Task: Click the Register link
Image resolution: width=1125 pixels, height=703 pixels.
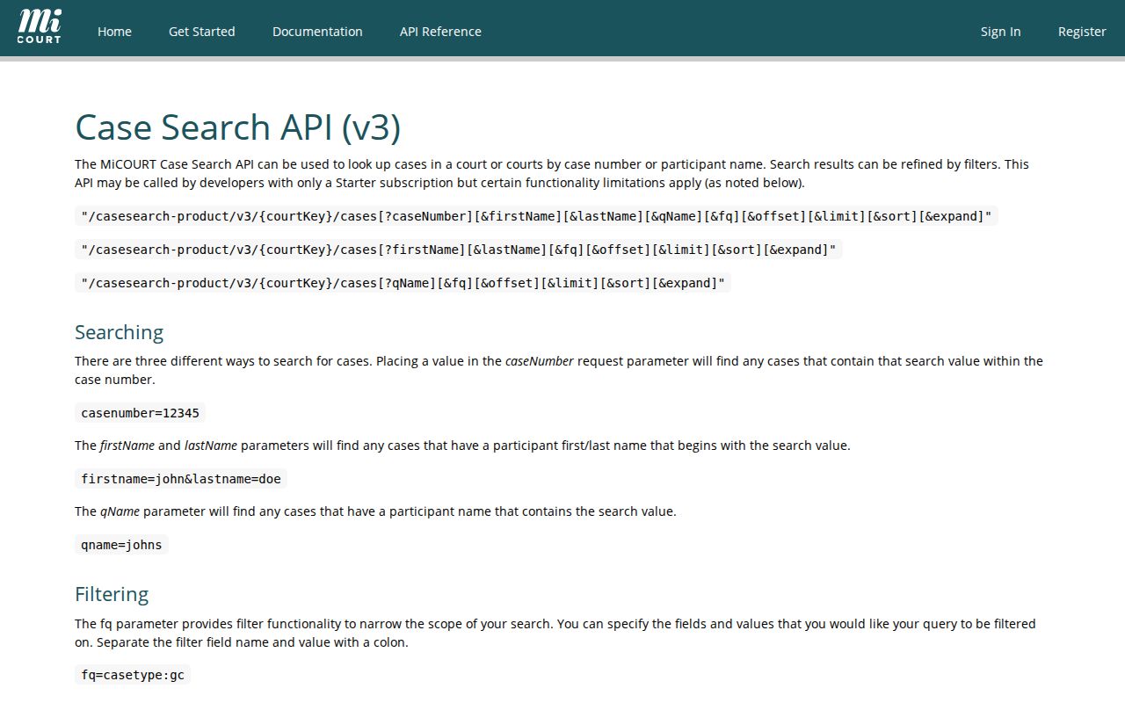Action: tap(1082, 32)
